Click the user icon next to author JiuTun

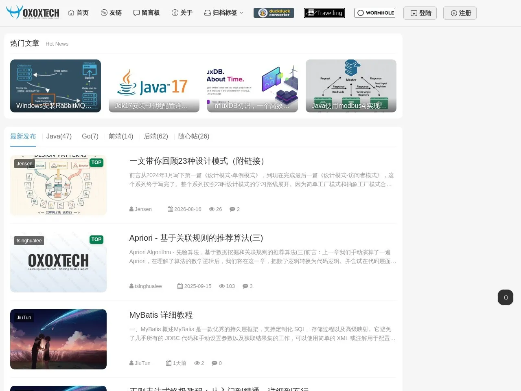click(131, 363)
